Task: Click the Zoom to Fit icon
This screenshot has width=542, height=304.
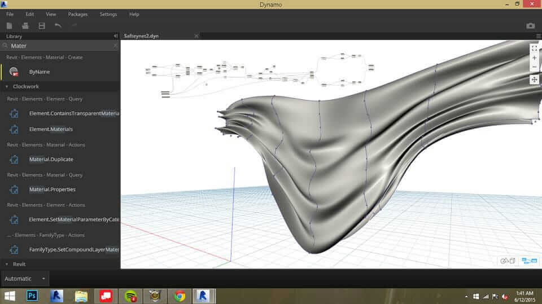Action: pos(534,49)
